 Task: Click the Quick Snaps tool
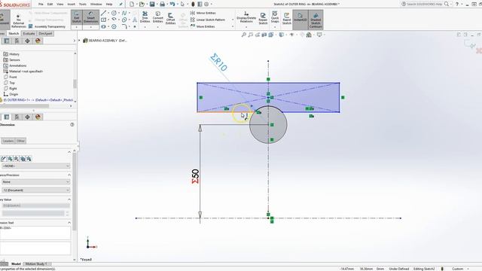tap(275, 17)
